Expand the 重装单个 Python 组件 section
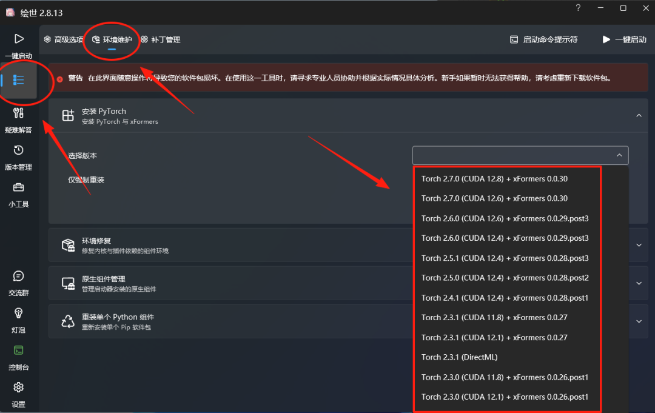Image resolution: width=655 pixels, height=413 pixels. pos(639,321)
